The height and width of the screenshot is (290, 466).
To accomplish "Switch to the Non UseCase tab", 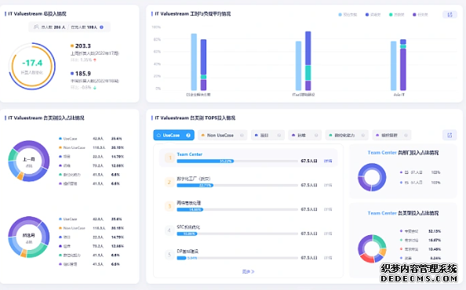I will click(x=222, y=136).
